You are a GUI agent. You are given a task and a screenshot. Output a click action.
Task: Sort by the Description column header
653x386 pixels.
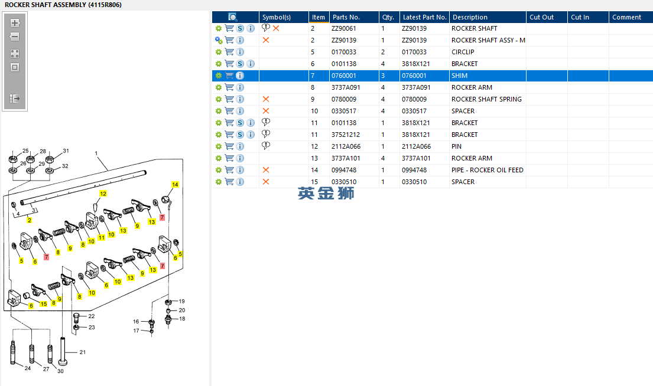pos(488,17)
